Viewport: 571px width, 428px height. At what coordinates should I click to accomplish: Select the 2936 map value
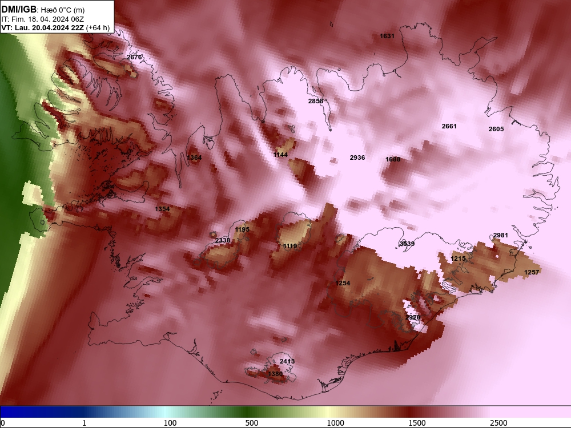(x=357, y=158)
